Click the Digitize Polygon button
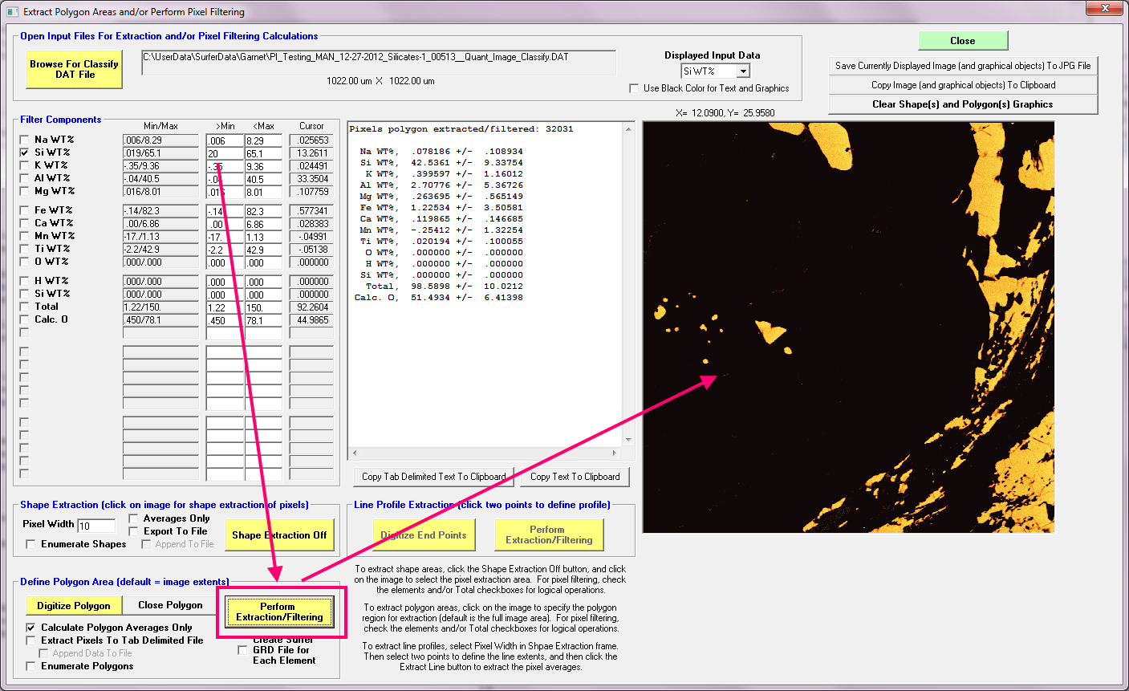 (x=74, y=606)
